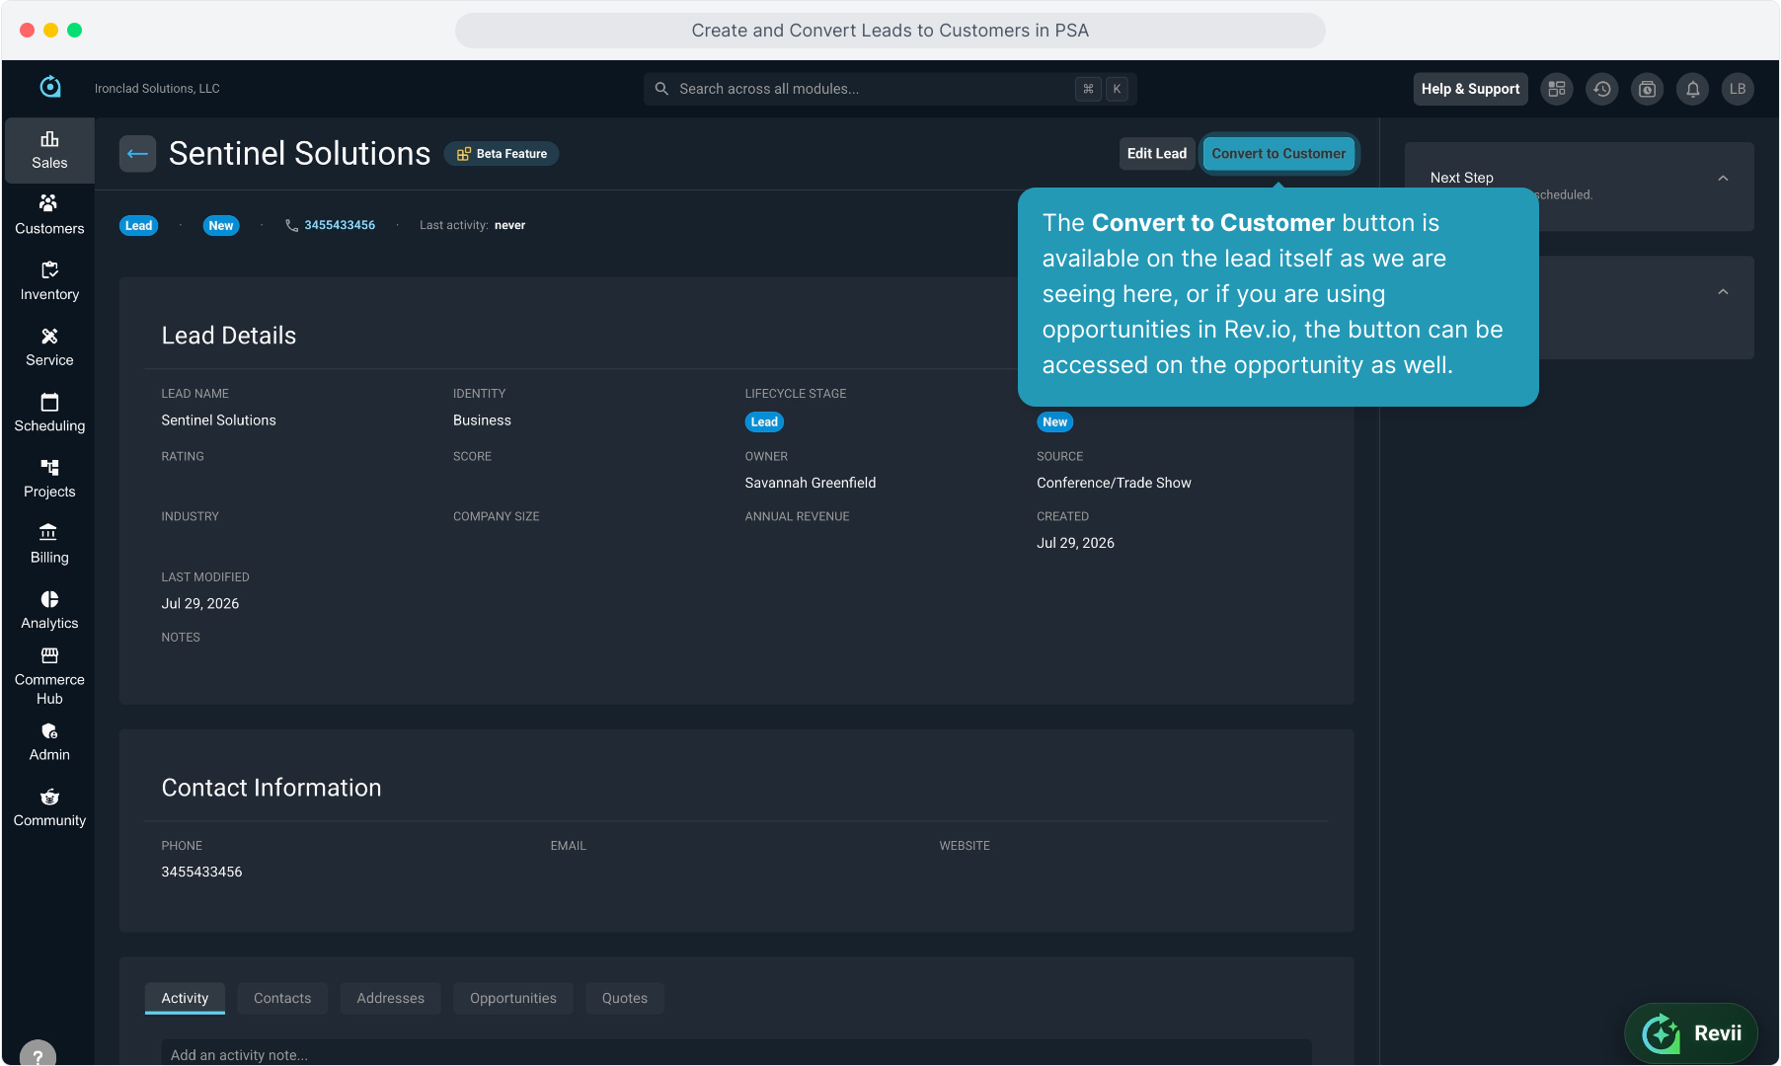Open the Service module
The width and height of the screenshot is (1781, 1066).
tap(49, 347)
